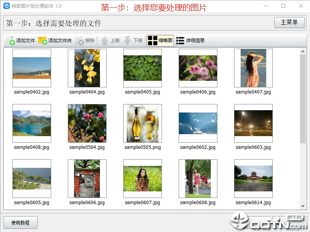310x232 pixels.
Task: Click the app logo icon in title bar
Action: tap(7, 6)
